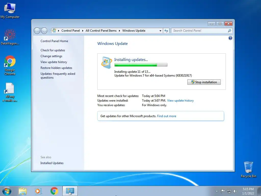The height and width of the screenshot is (196, 261).
Task: Select All Control Panel Items breadcrumb
Action: click(x=101, y=31)
